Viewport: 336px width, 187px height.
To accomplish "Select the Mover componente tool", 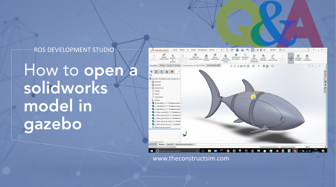I will pyautogui.click(x=215, y=57).
